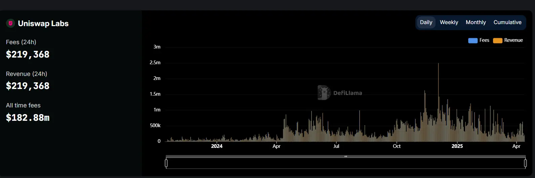
Task: Click the Jul label on the x-axis
Action: (336, 146)
